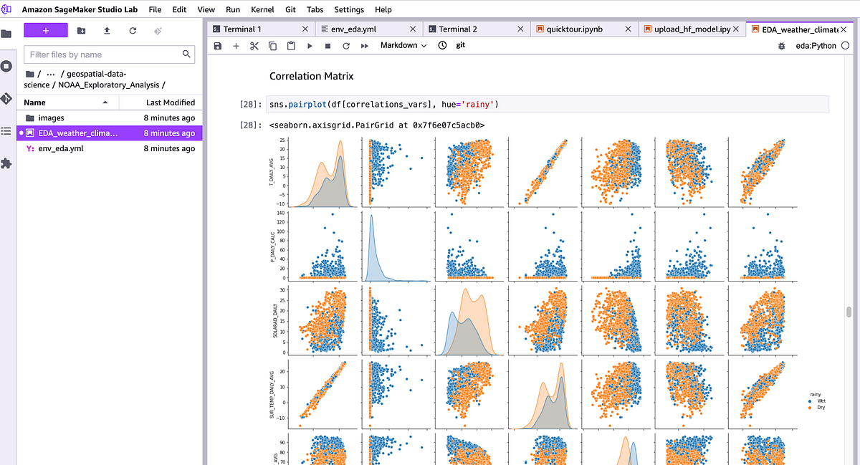Interrupt the running kernel
Viewport: 860px width, 465px height.
327,45
